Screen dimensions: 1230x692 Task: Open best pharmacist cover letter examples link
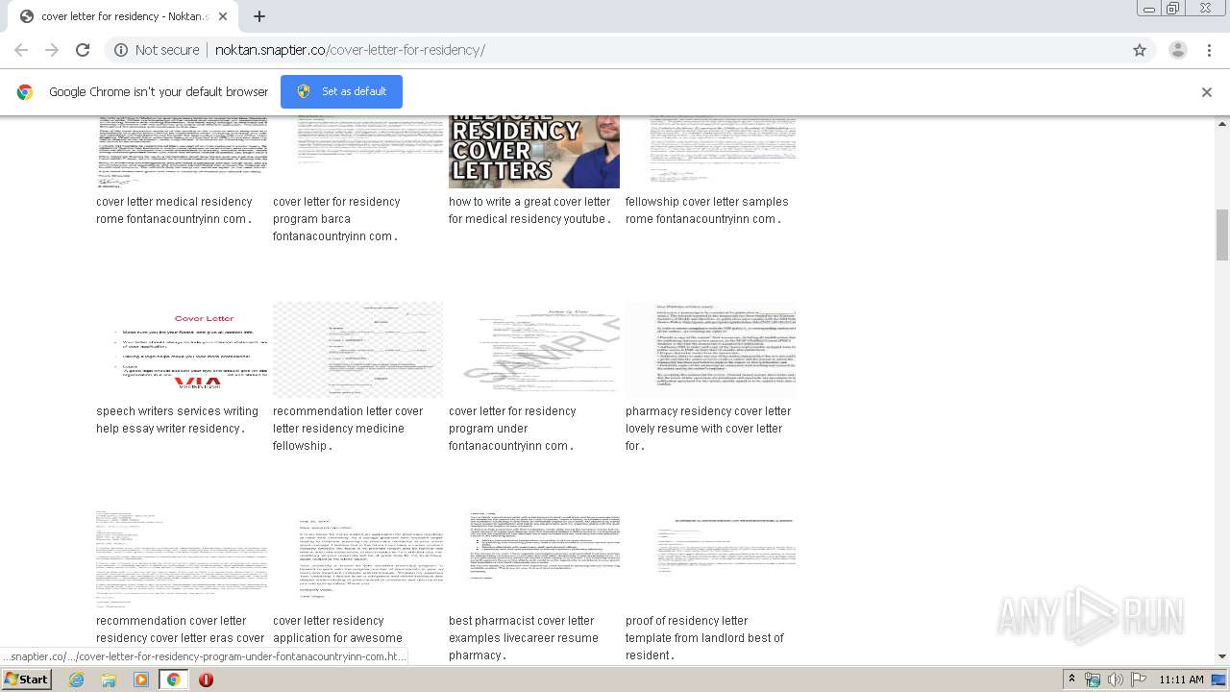(x=524, y=638)
